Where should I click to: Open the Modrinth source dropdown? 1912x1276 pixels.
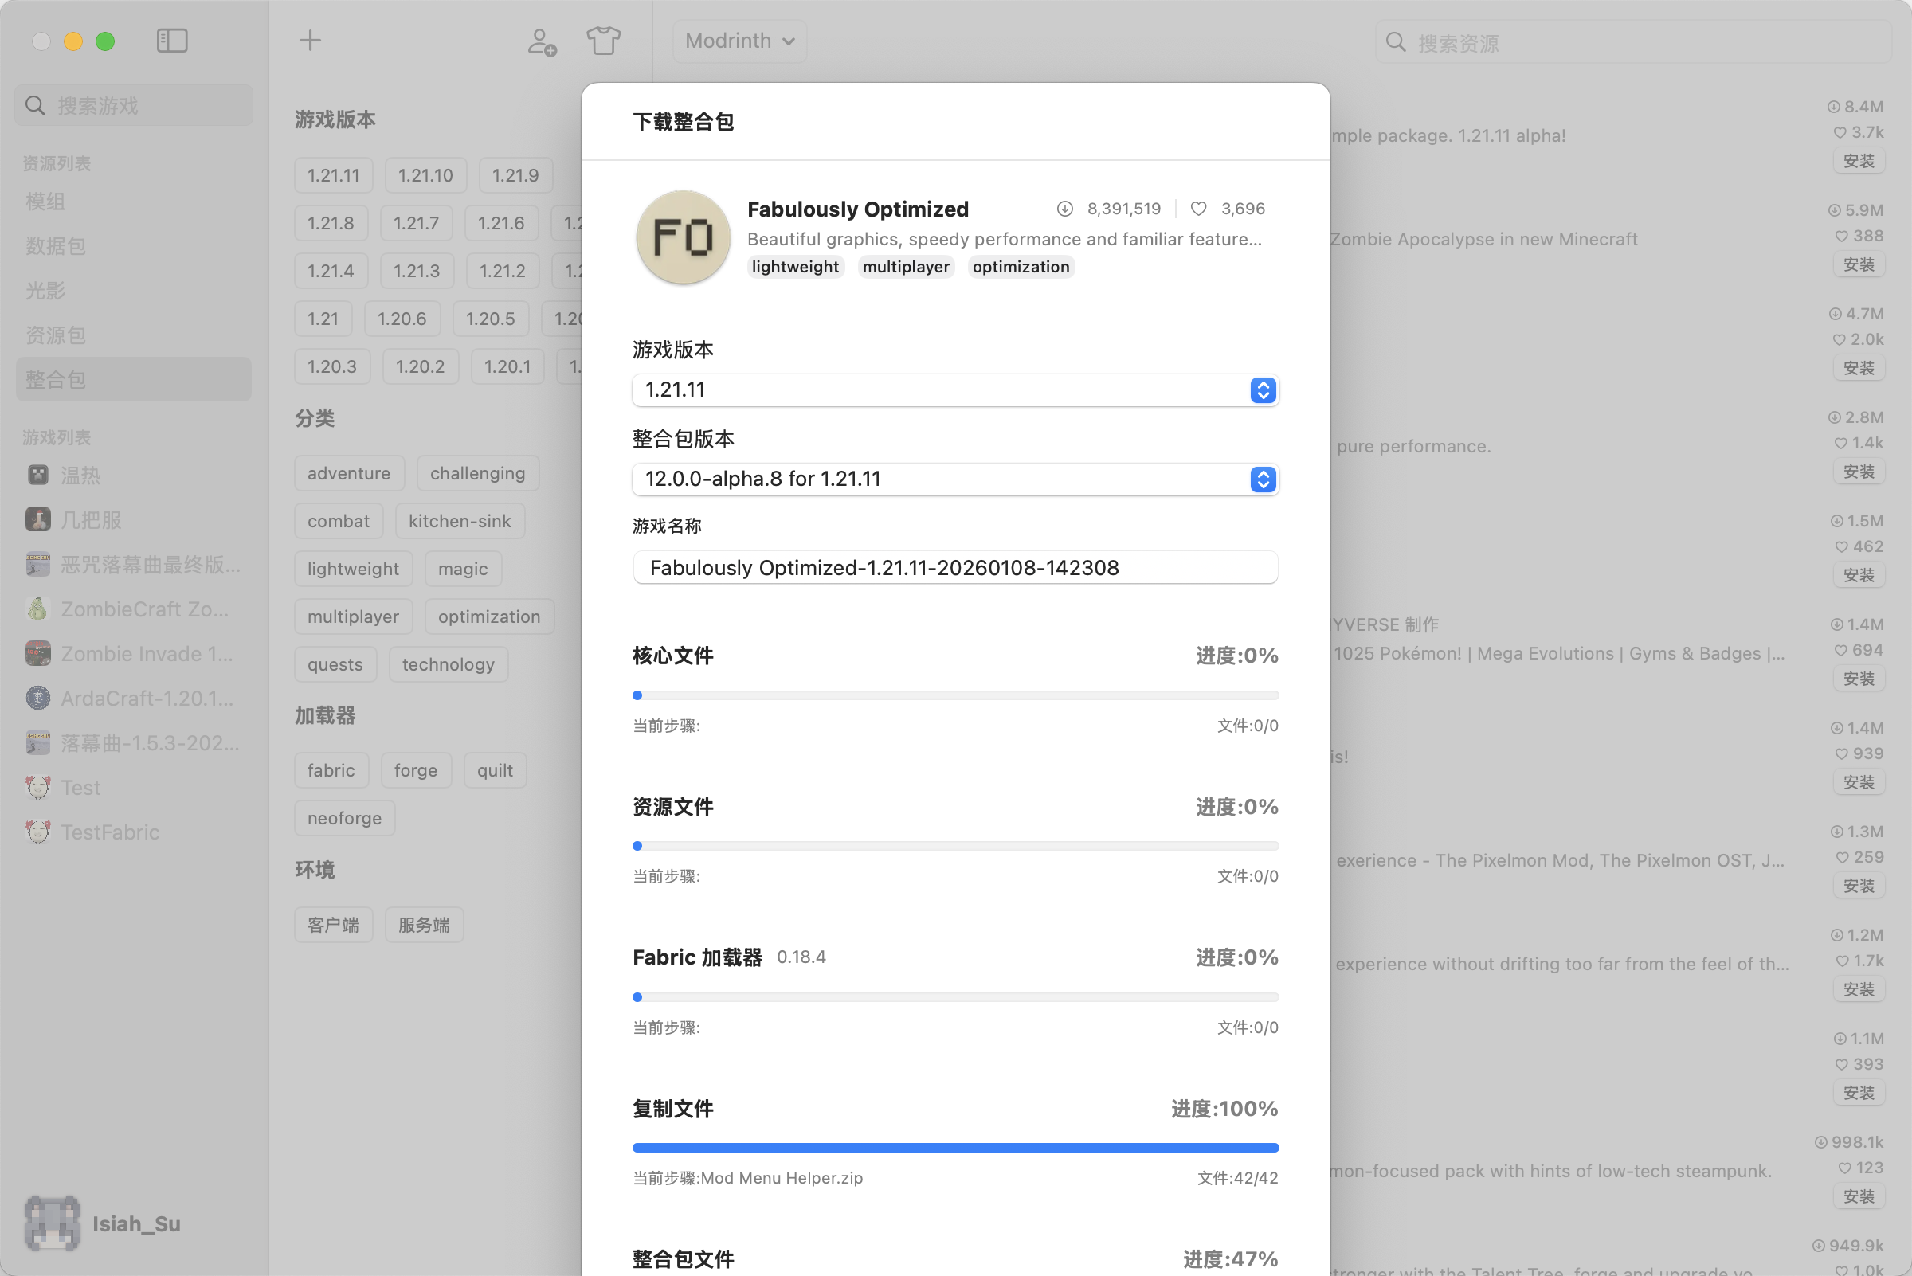739,41
